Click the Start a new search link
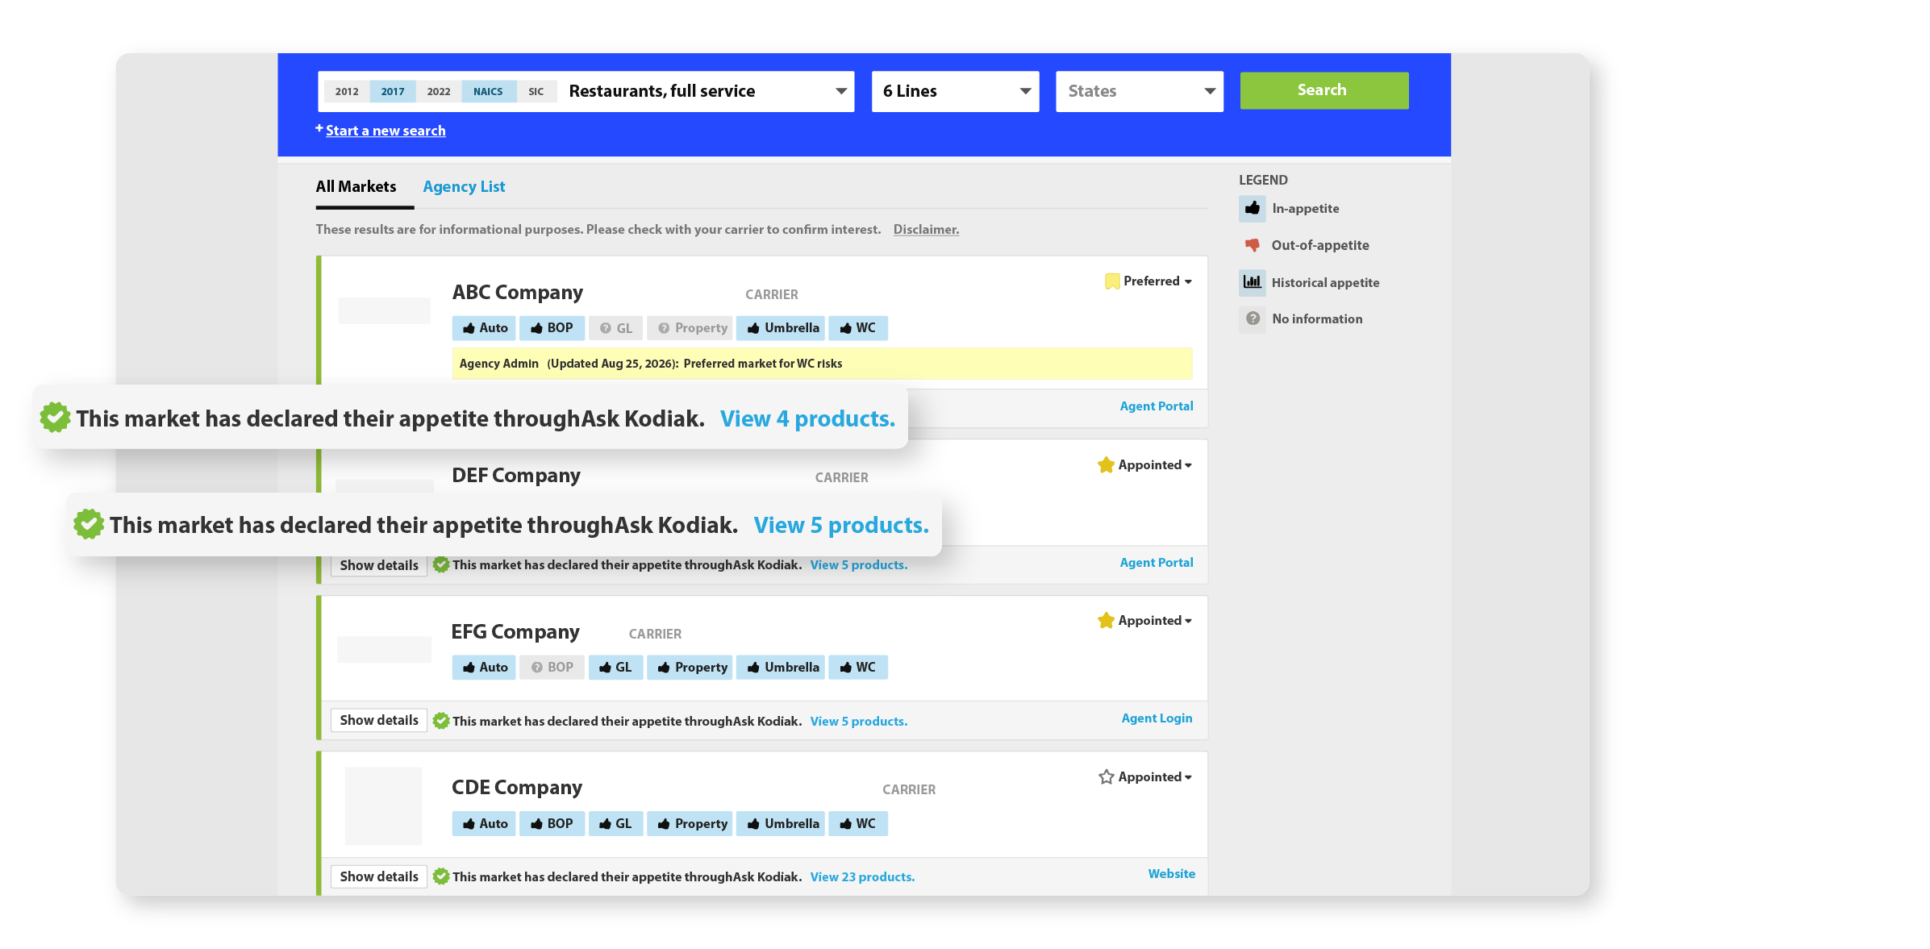 tap(386, 131)
